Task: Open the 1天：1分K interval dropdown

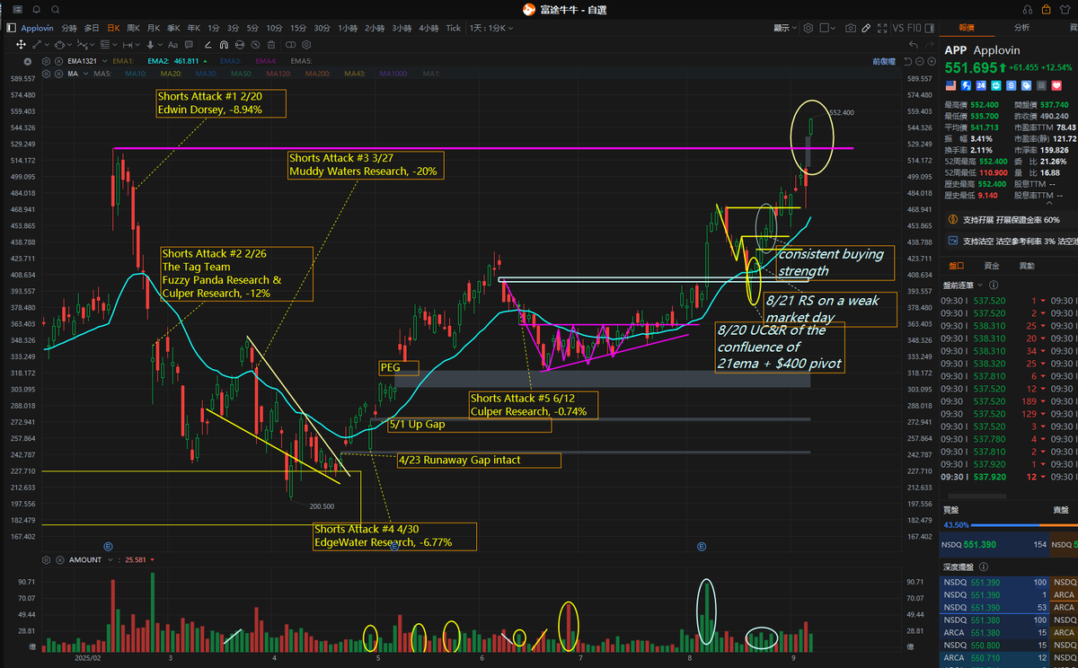Action: (493, 28)
